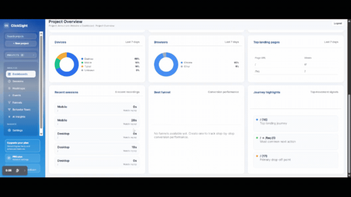Screen dimensions: 351x197
Task: Open the Funnels icon in the sidebar
Action: pos(9,103)
